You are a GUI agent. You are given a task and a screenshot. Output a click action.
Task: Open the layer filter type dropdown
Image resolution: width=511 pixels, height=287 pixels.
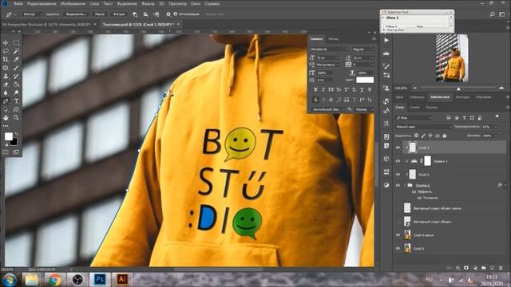coord(414,118)
